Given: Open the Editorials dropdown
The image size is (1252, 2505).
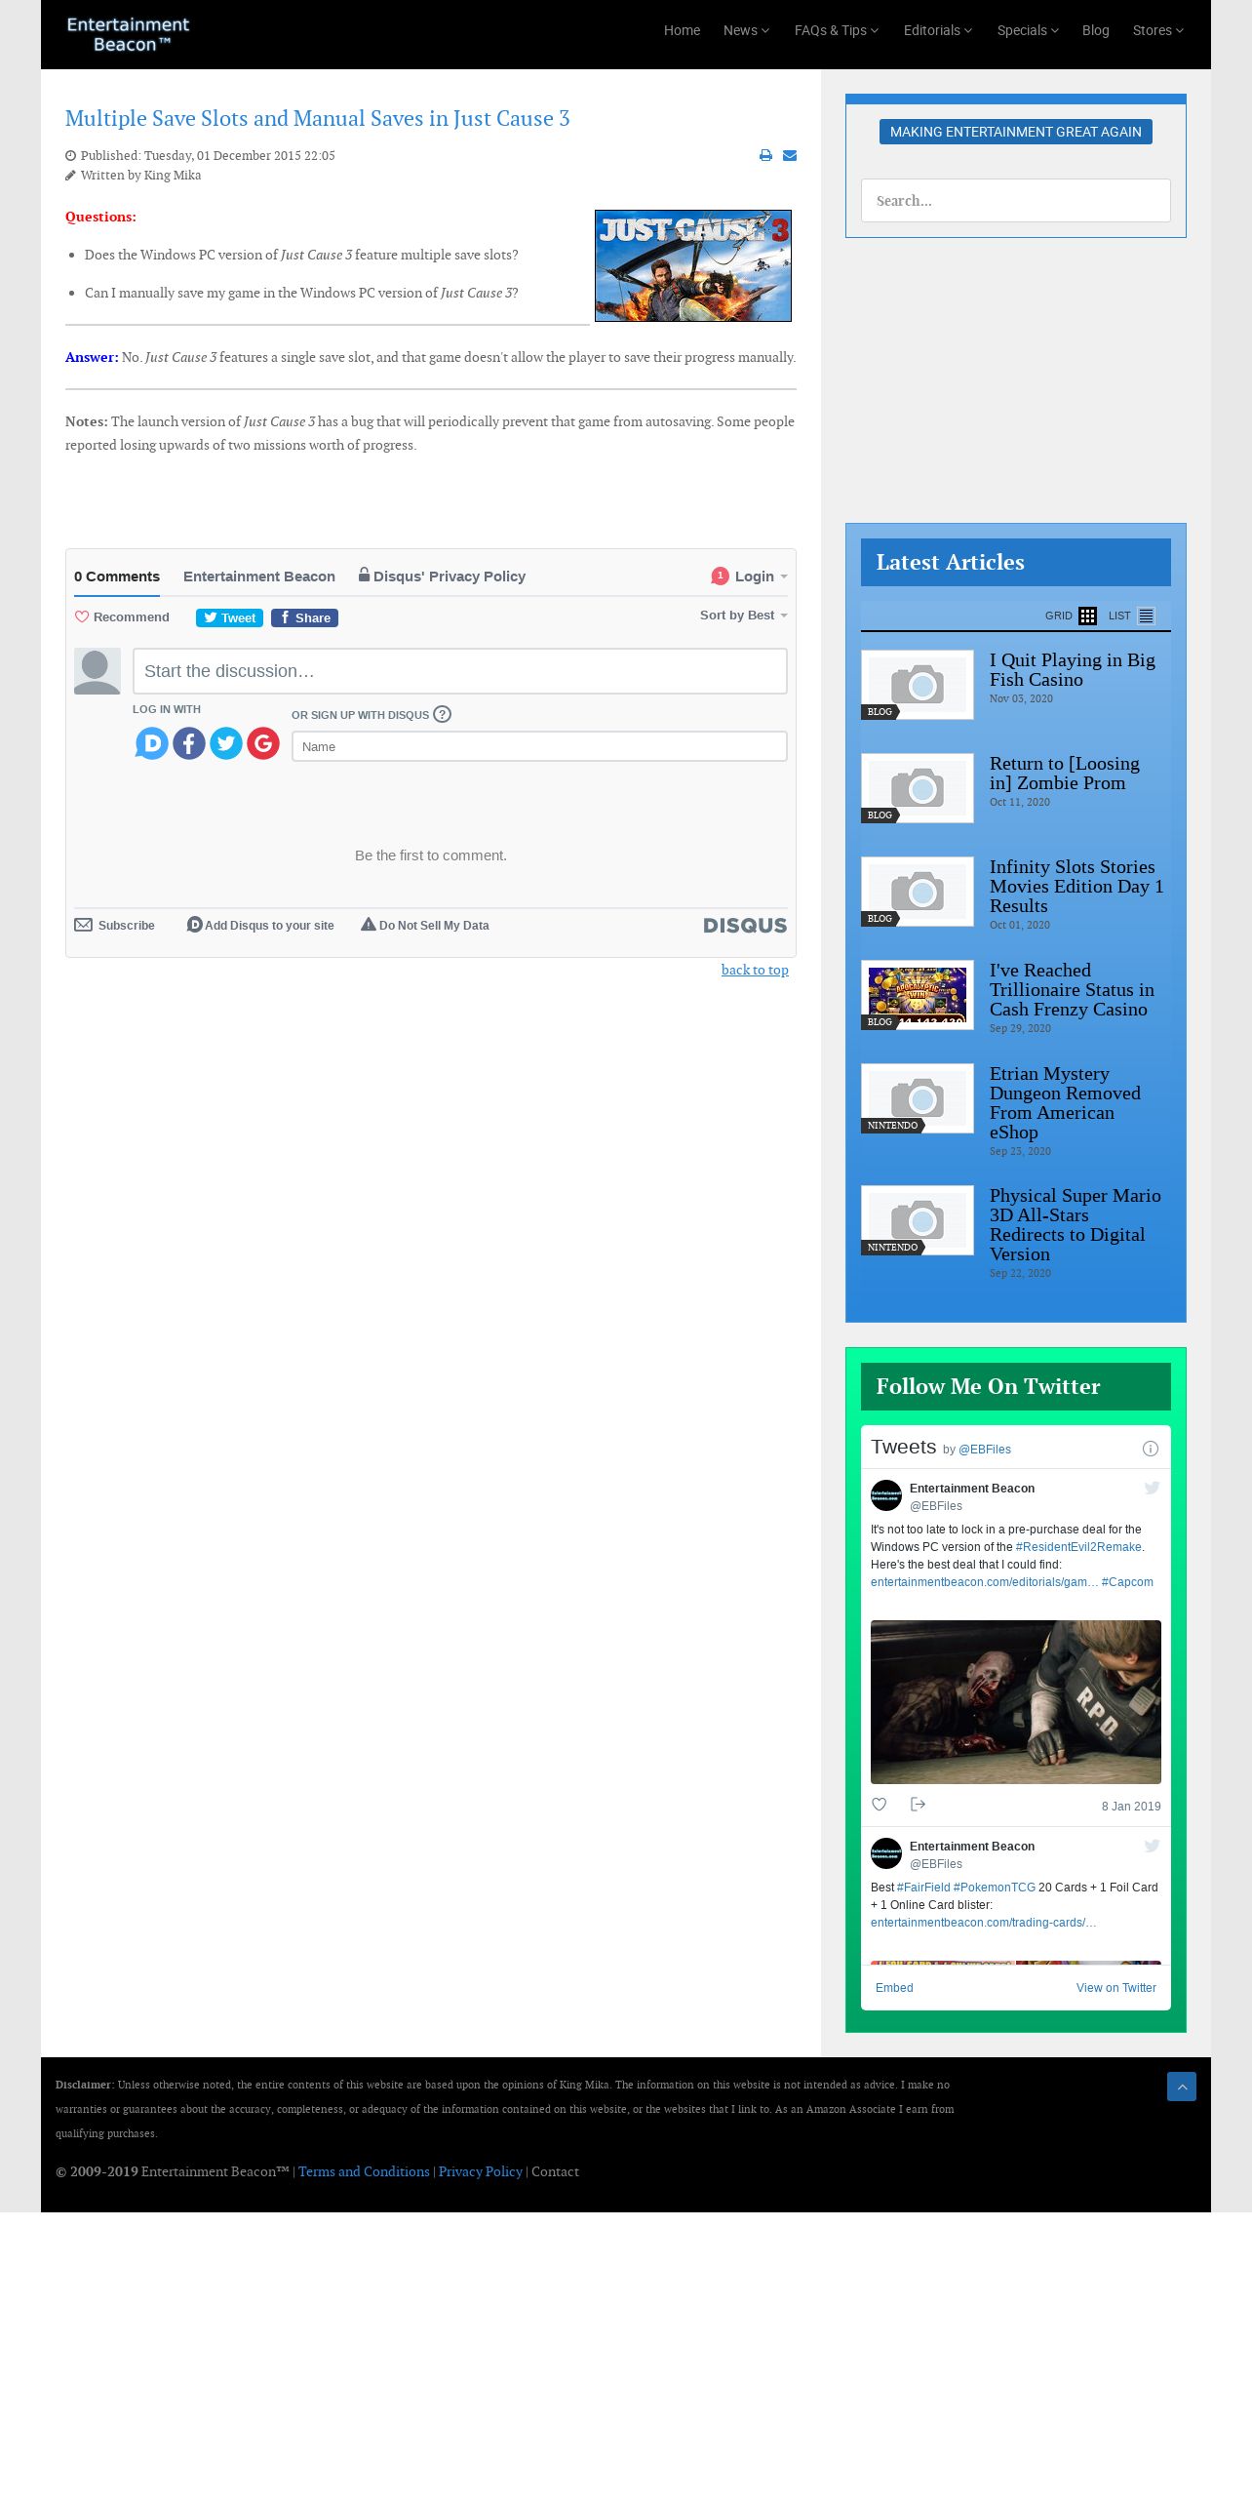Looking at the screenshot, I should point(938,30).
